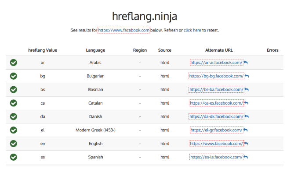The width and height of the screenshot is (287, 169).
Task: Click the 'hreflang Value' column header
Action: pyautogui.click(x=43, y=50)
